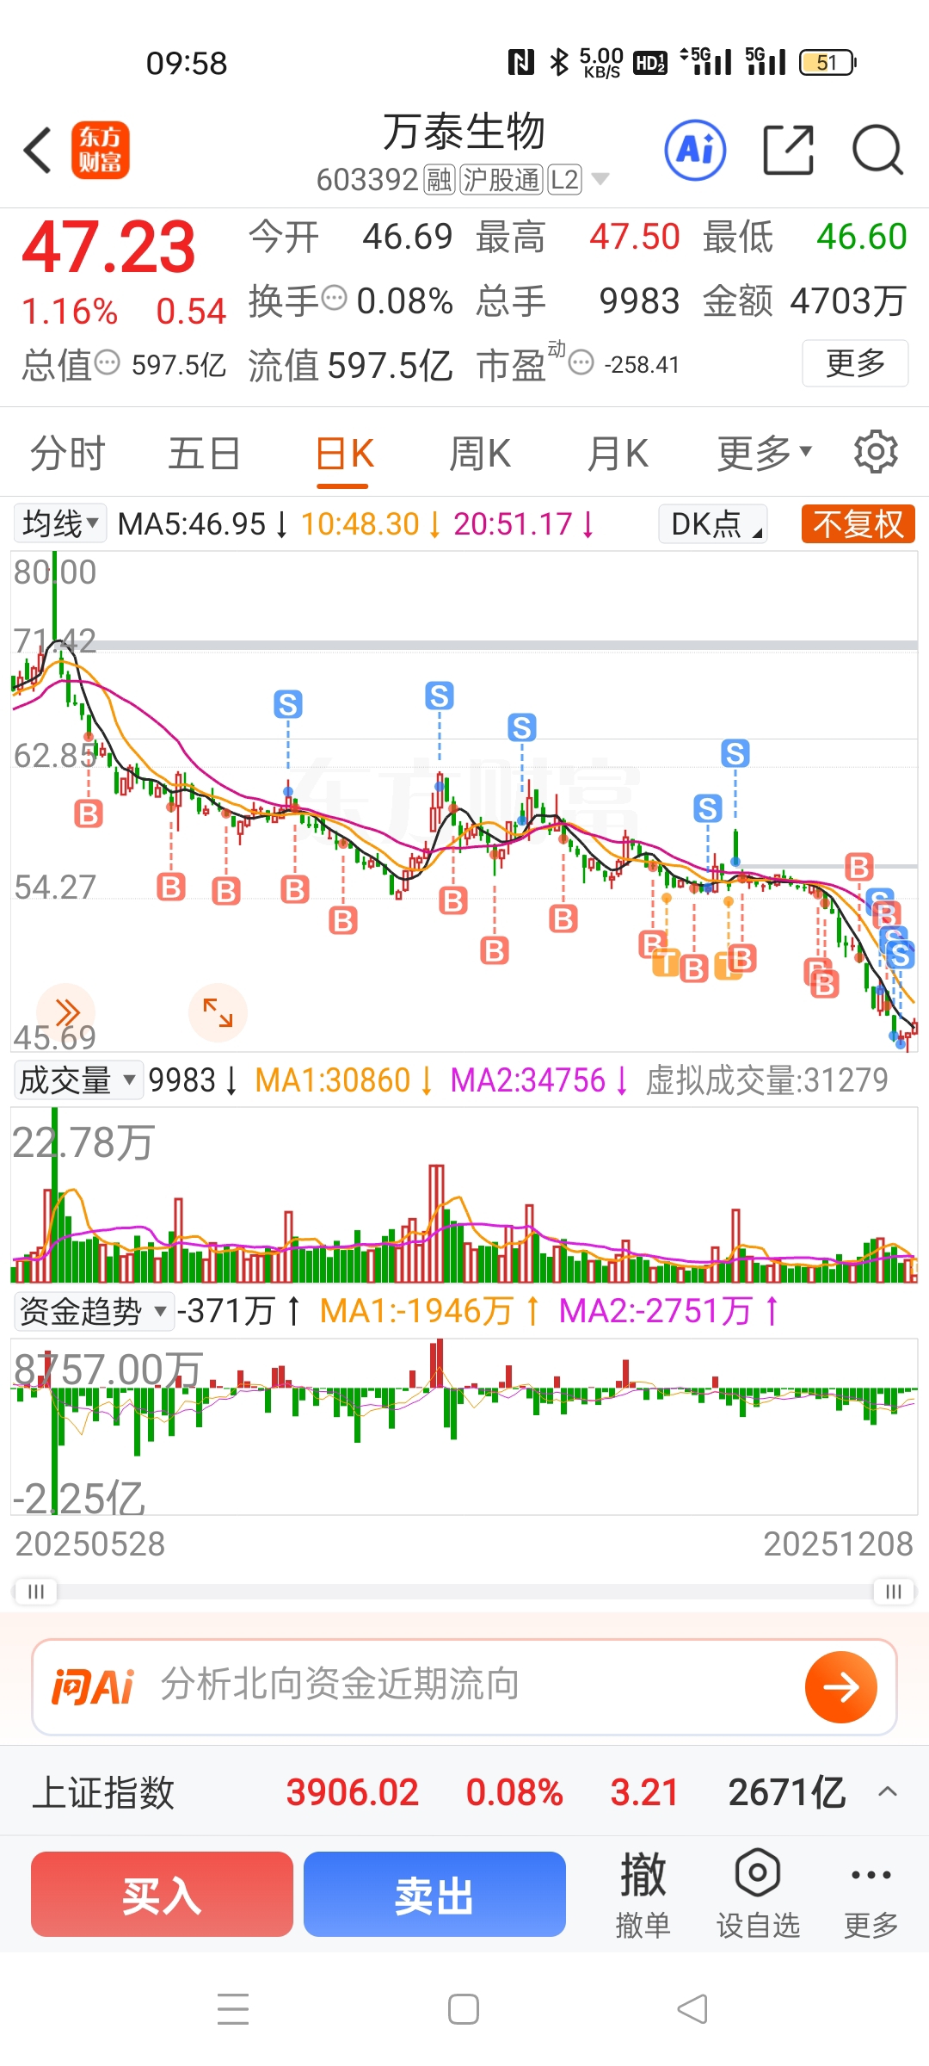929x2066 pixels.
Task: Expand the 上证指数 bar chevron
Action: pos(888,1792)
